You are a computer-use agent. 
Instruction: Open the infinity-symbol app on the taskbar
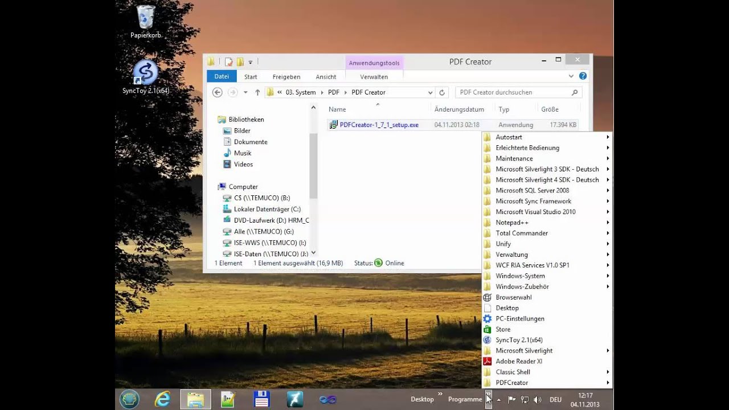click(x=327, y=399)
